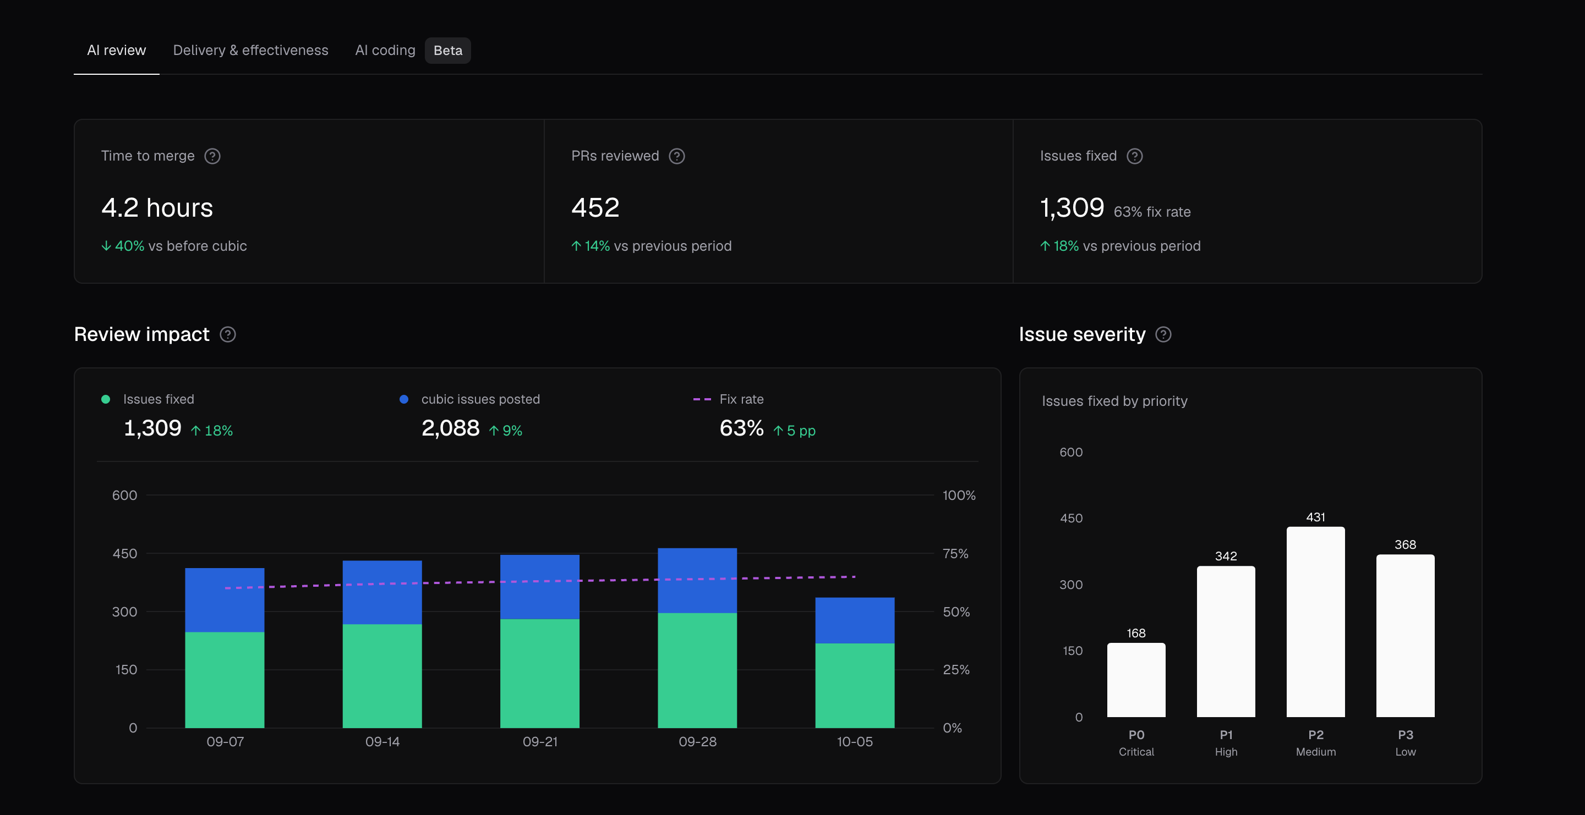Click the '2,088' cubic issues posted value
1585x815 pixels.
(x=450, y=428)
